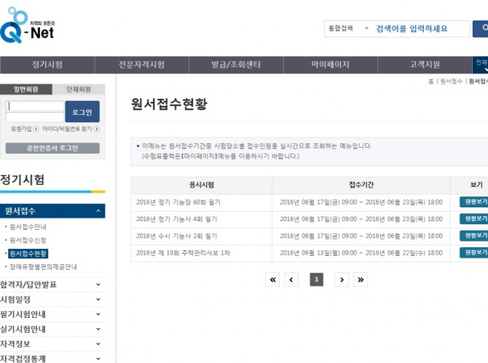Viewport: 488px width, 363px height.
Task: Click the search magnifier button
Action: pos(481,28)
